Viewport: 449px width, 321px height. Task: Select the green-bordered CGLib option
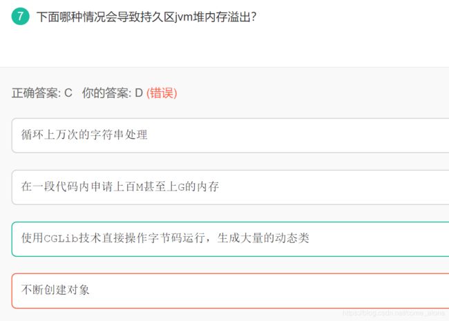point(230,239)
